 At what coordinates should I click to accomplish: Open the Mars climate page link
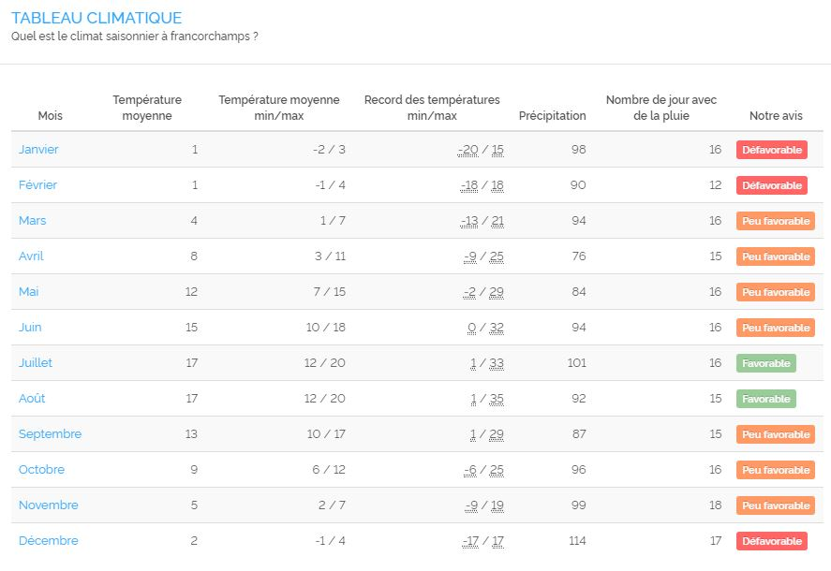coord(32,221)
